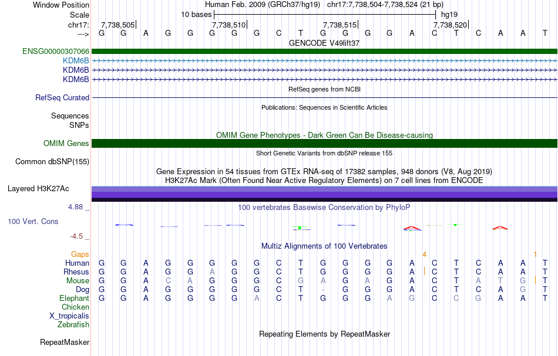Click the Dog alignment gap dash
The width and height of the screenshot is (558, 356).
323,290
